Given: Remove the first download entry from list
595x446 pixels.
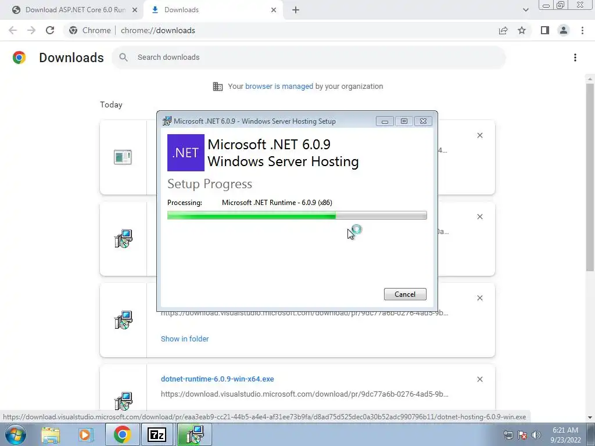Looking at the screenshot, I should 480,135.
